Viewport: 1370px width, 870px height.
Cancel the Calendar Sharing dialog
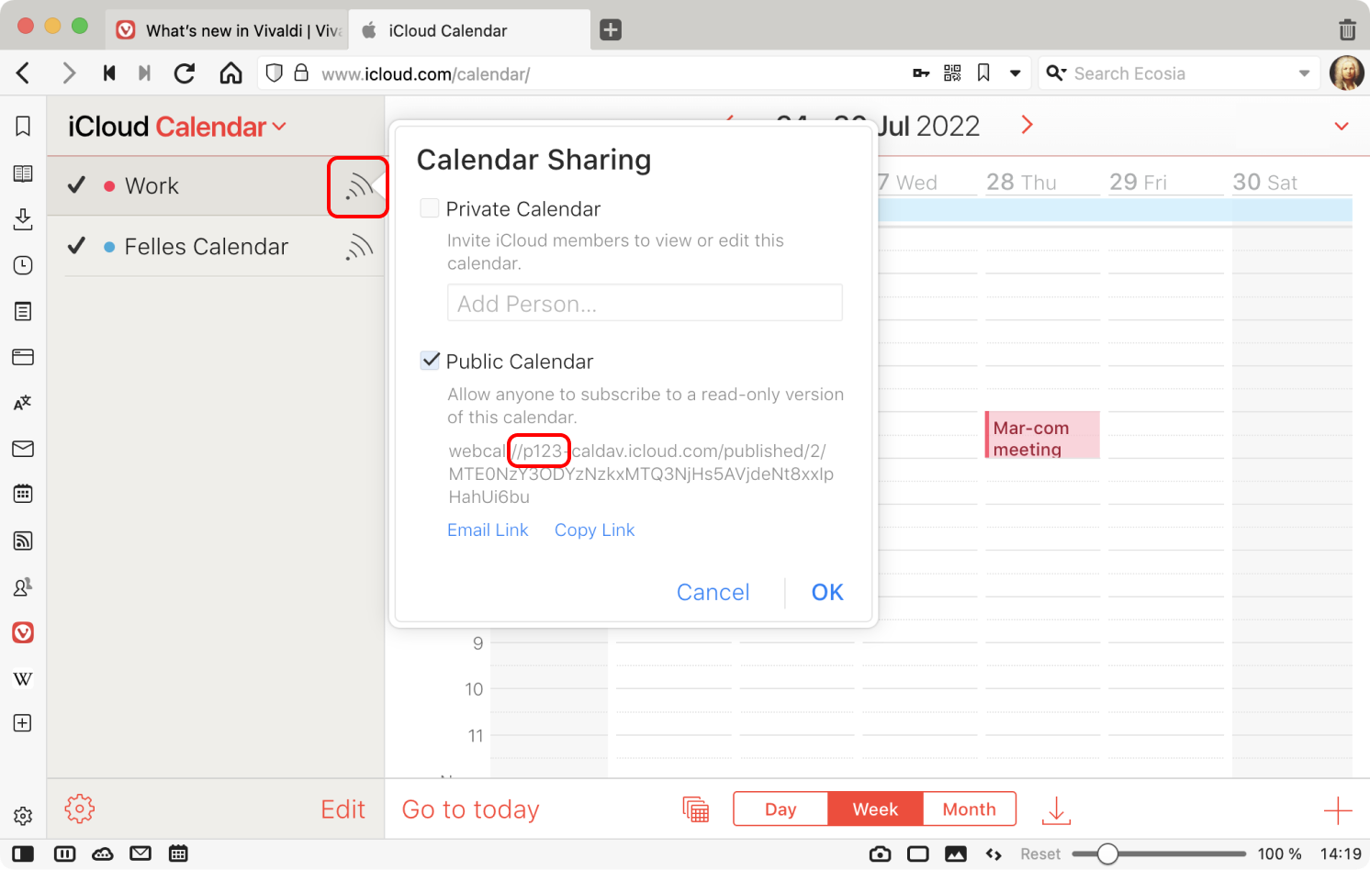(713, 593)
